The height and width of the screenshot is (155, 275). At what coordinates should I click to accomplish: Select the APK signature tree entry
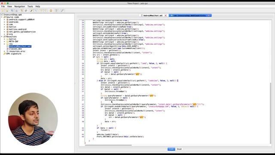click(14, 54)
